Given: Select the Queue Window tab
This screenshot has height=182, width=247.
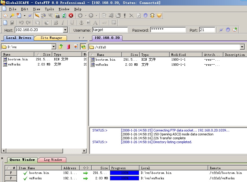Looking at the screenshot, I should (22, 160).
